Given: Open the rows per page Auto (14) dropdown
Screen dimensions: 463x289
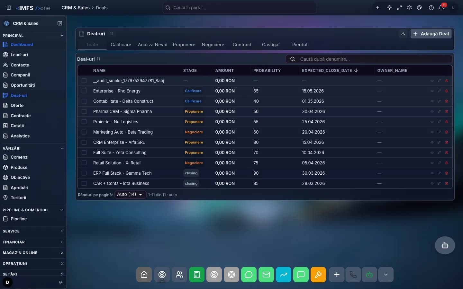Looking at the screenshot, I should point(131,195).
